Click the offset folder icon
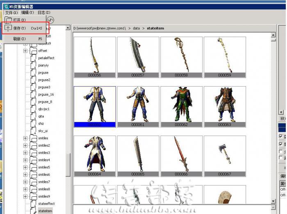Image resolution: width=287 pixels, height=214 pixels. [33, 51]
